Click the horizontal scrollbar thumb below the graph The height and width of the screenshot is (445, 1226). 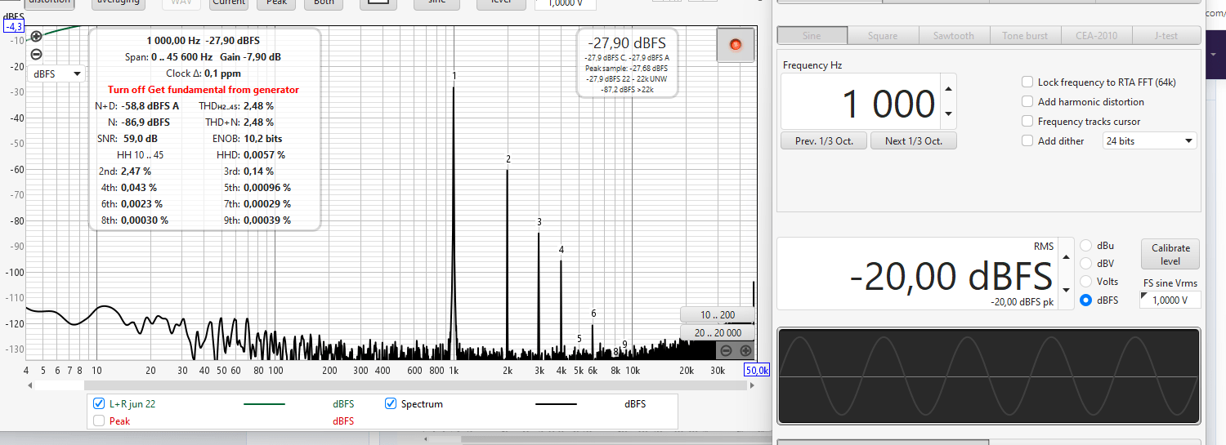pos(414,384)
